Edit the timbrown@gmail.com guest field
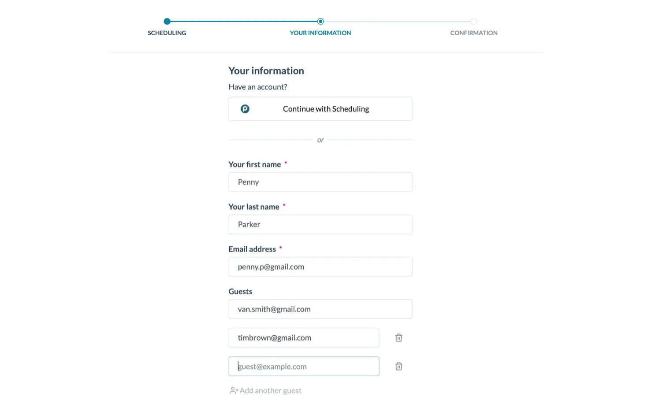Screen dimensions: 655x419 tap(304, 337)
